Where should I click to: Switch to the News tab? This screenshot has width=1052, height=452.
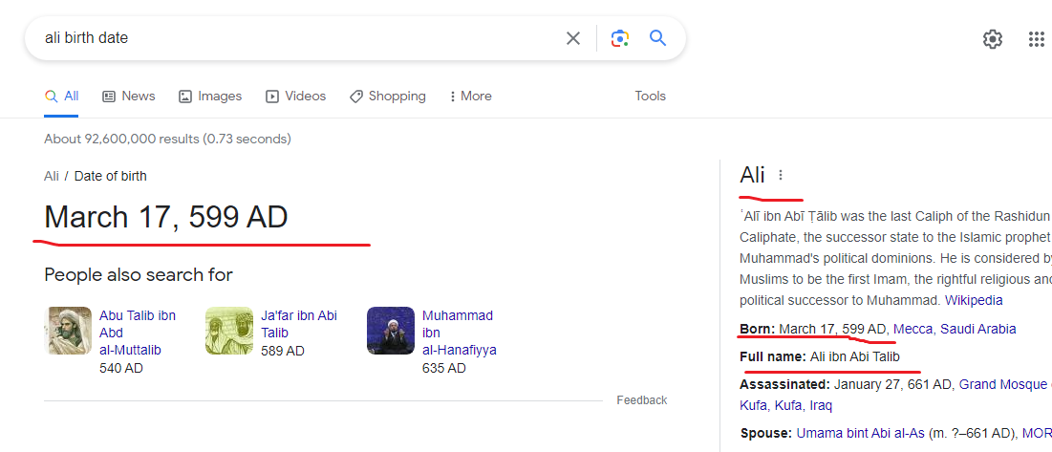click(x=129, y=97)
